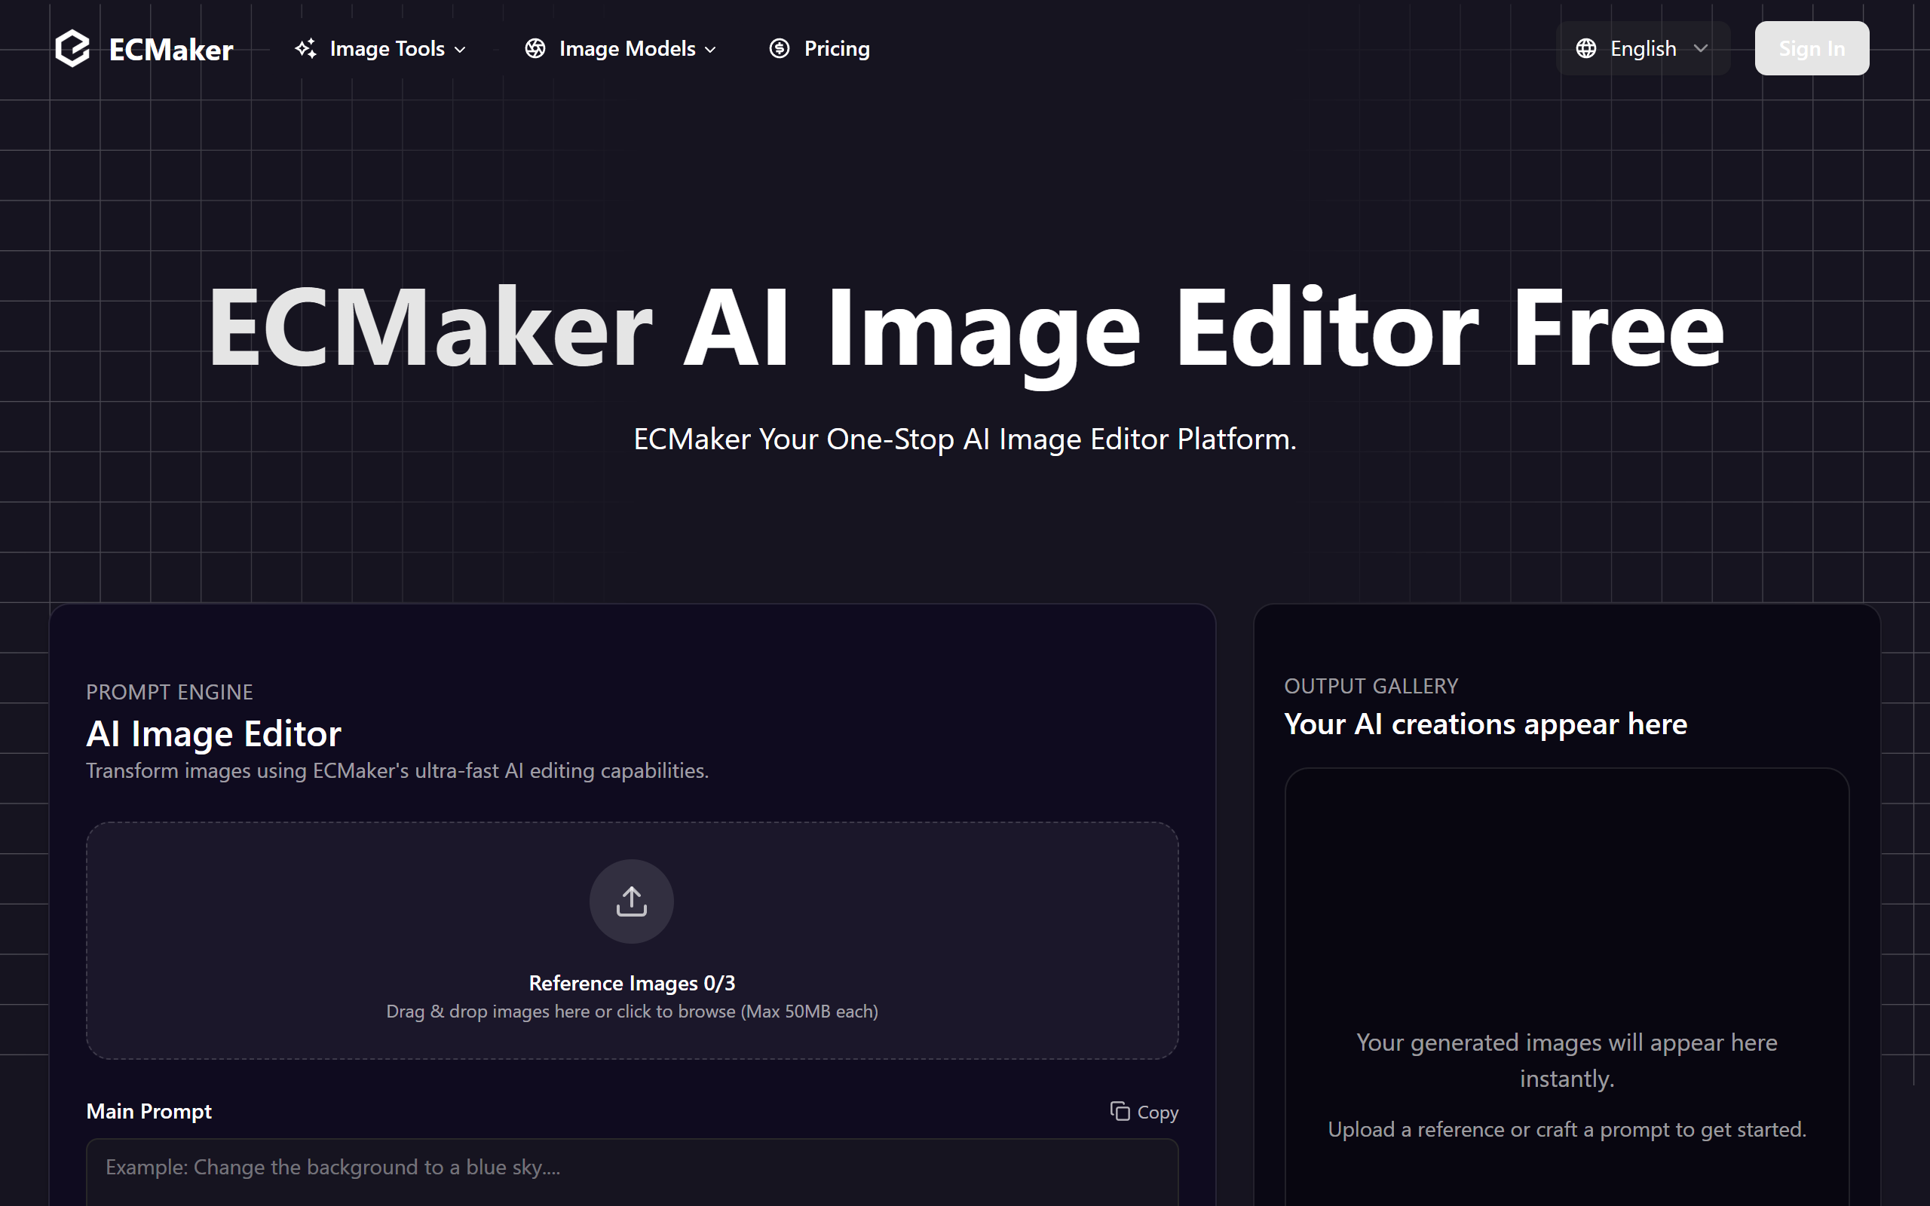Click the copy icon next to Copy
1930x1206 pixels.
pyautogui.click(x=1120, y=1111)
